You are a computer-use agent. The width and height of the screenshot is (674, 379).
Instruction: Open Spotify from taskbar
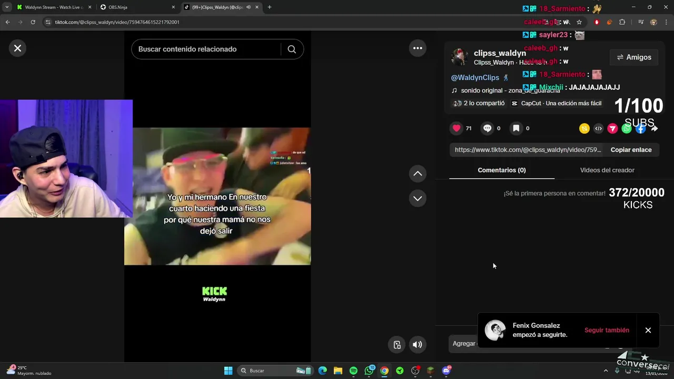(353, 371)
